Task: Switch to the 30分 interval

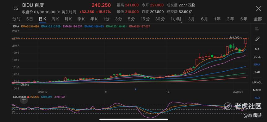Action: pos(160,19)
